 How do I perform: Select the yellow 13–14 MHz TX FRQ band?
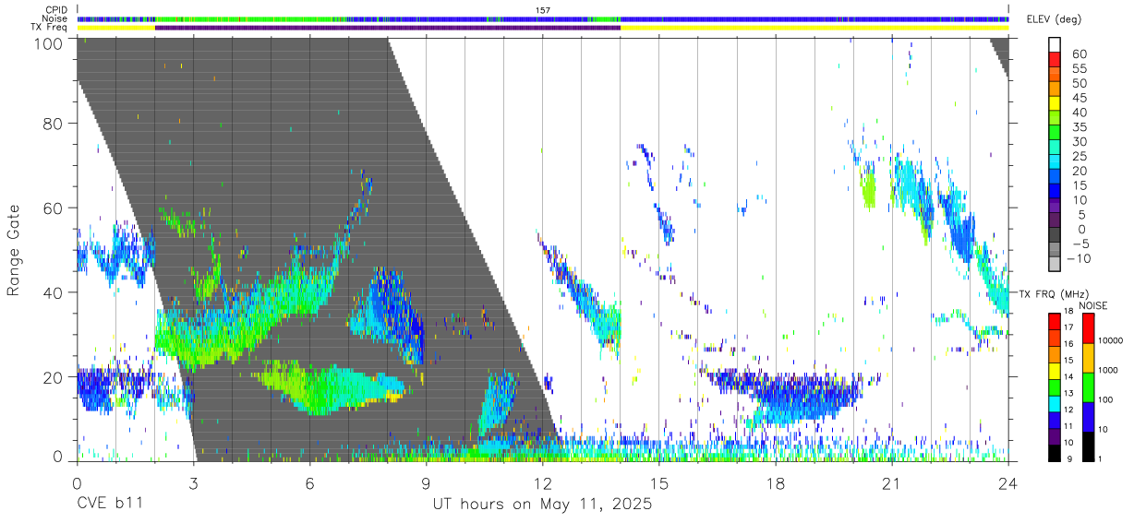(1054, 370)
